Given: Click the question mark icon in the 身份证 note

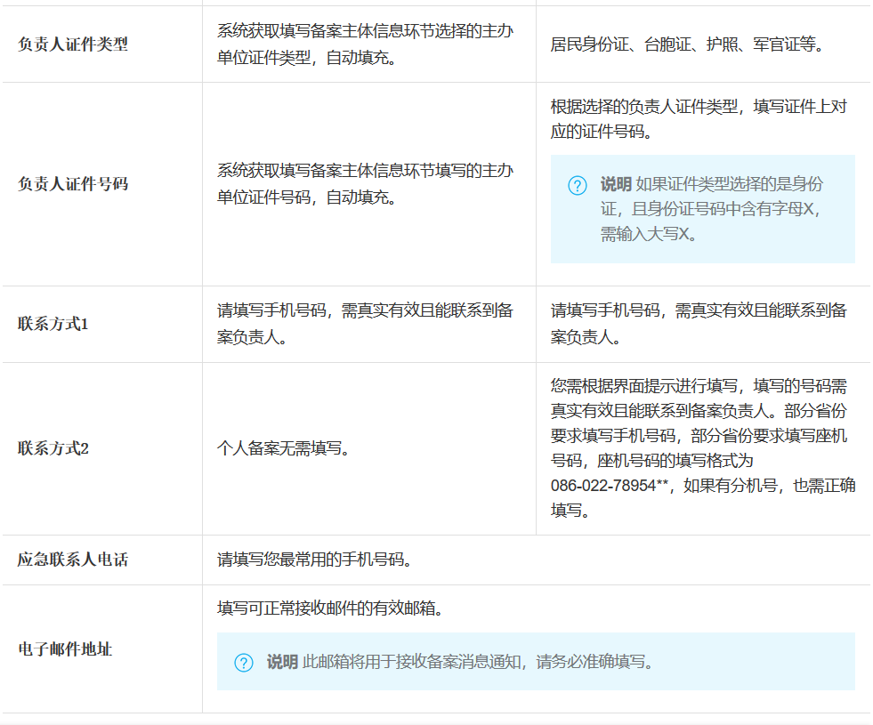Looking at the screenshot, I should (x=578, y=185).
